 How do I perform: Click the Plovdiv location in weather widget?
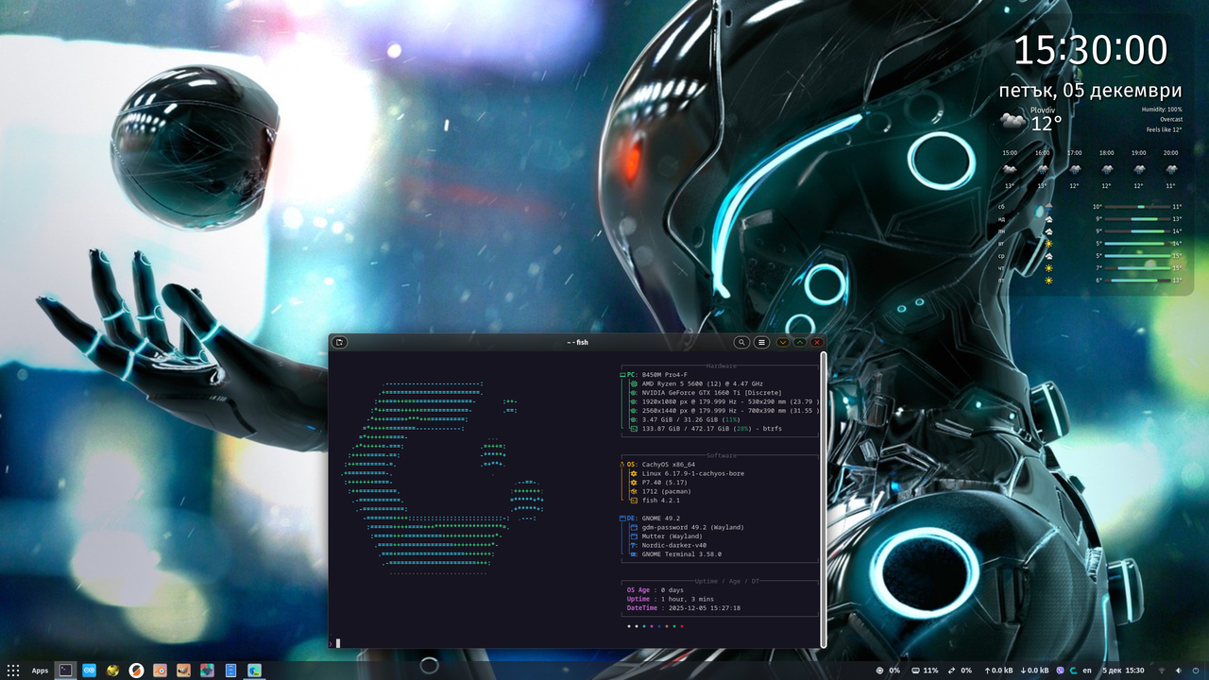click(x=1043, y=110)
